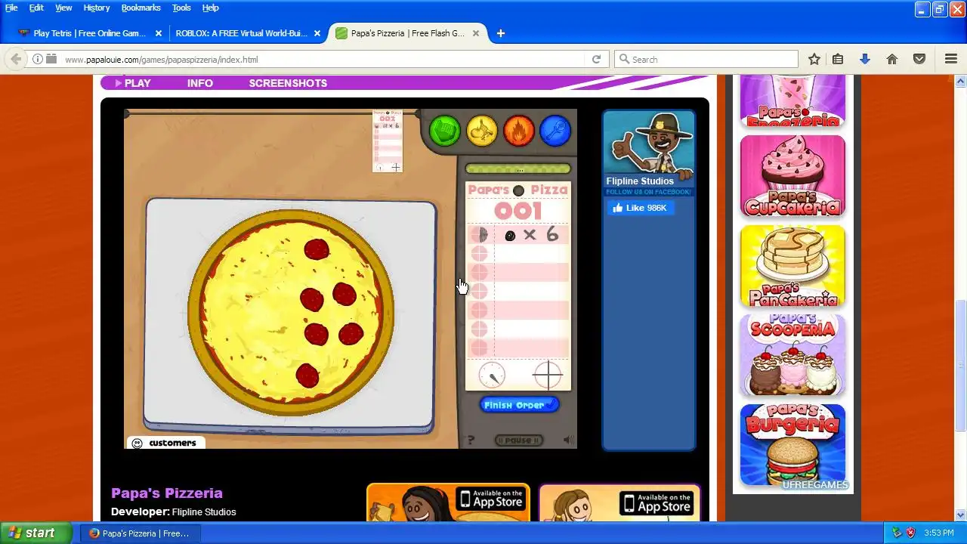
Task: Open Papa's Scooperia game thumbnail
Action: 792,355
